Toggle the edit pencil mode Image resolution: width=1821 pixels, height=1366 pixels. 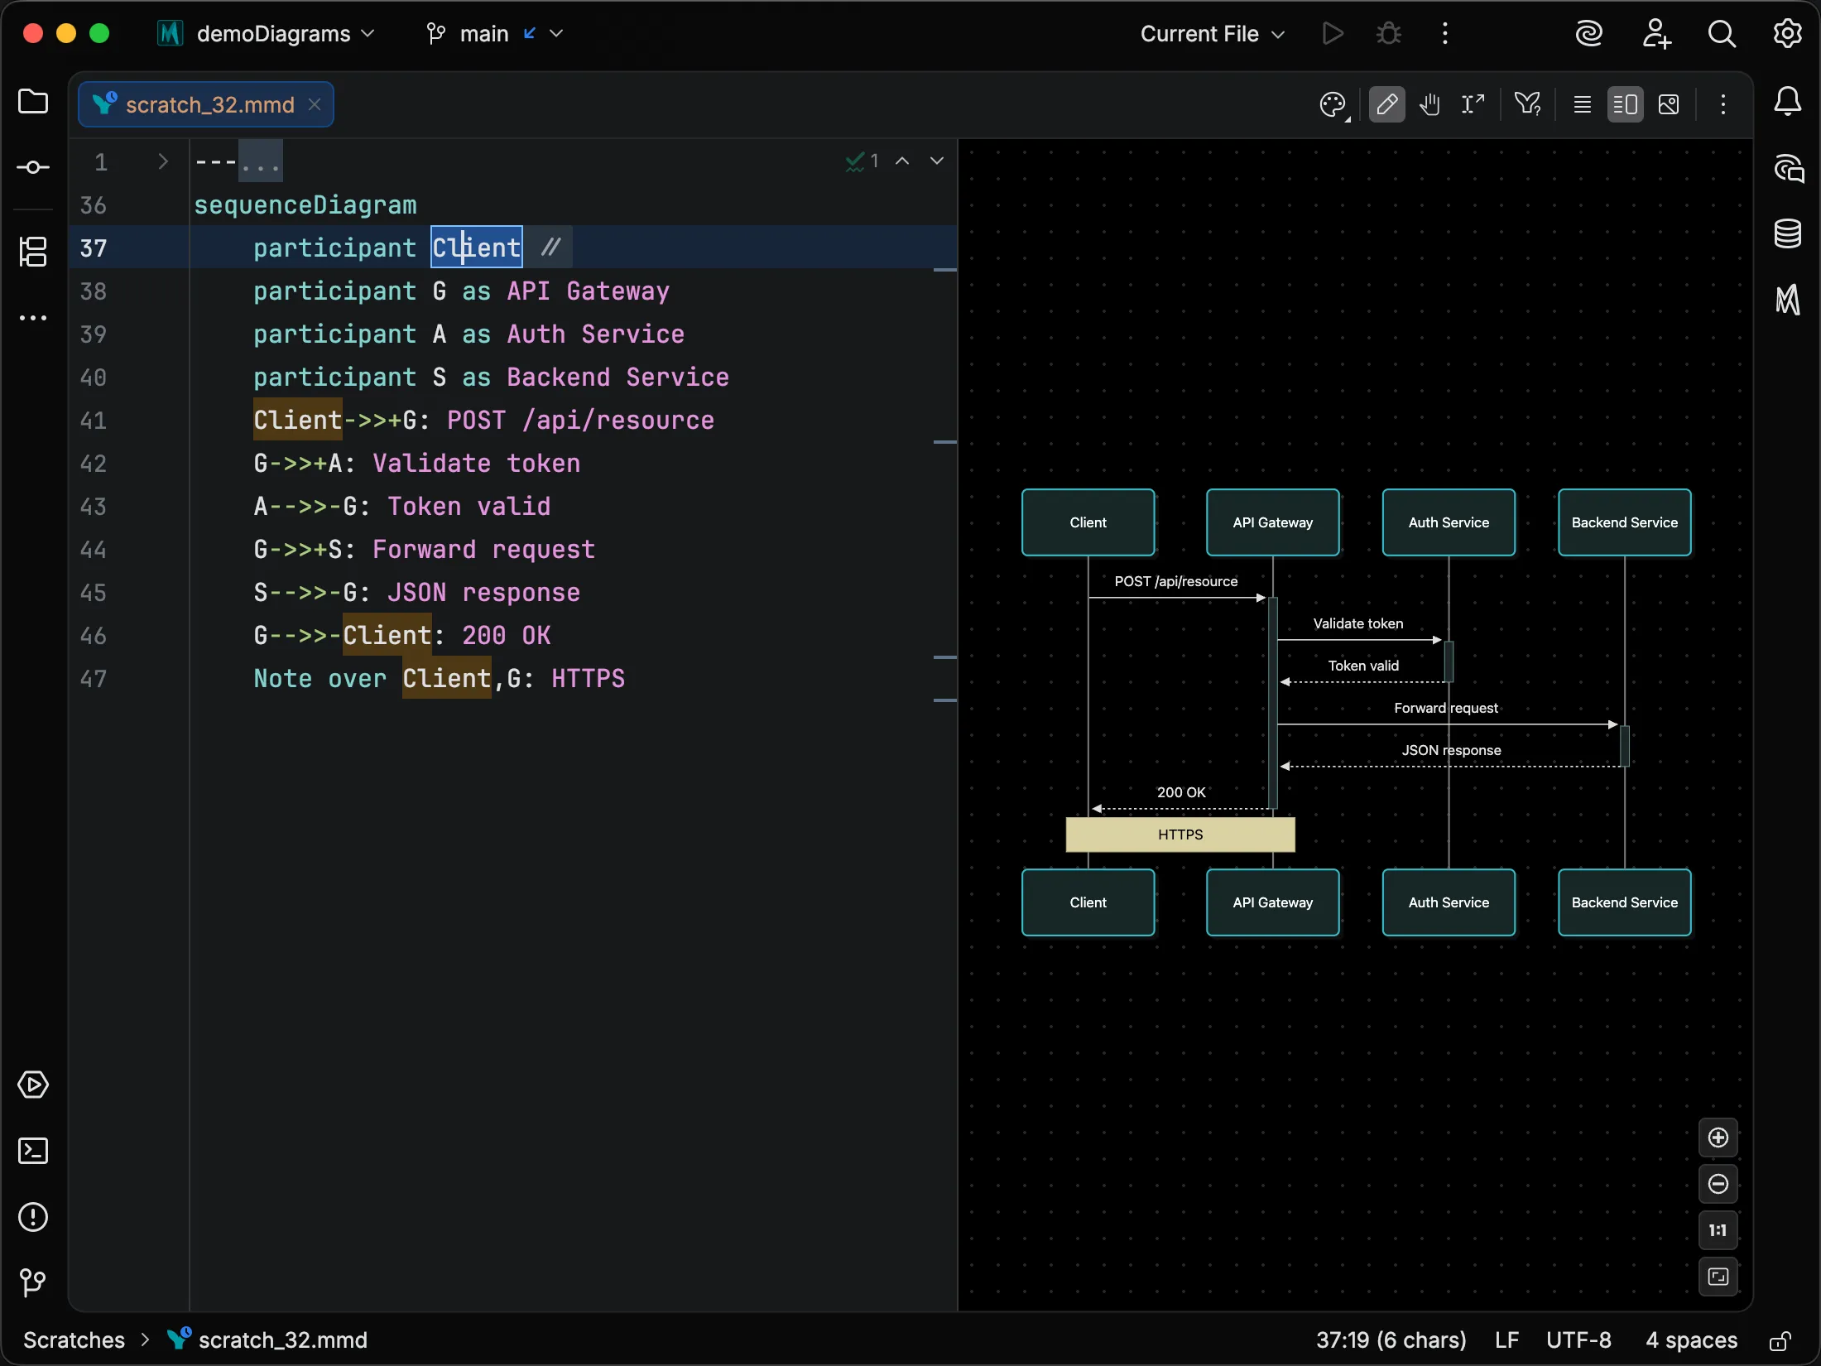[1387, 104]
